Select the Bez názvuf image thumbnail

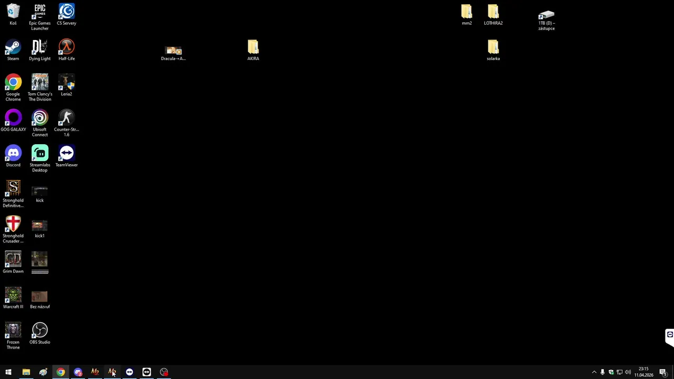pos(39,299)
